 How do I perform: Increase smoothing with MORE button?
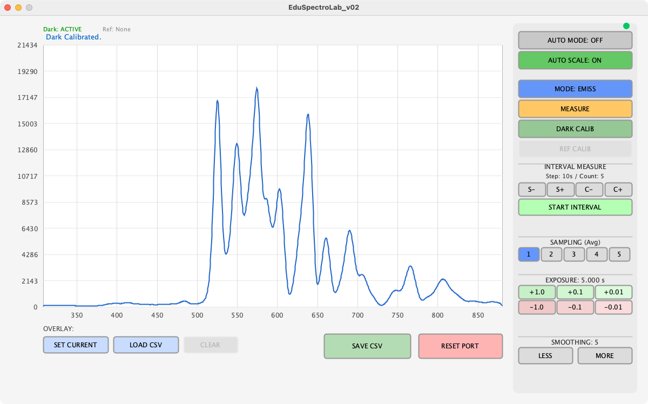(604, 356)
